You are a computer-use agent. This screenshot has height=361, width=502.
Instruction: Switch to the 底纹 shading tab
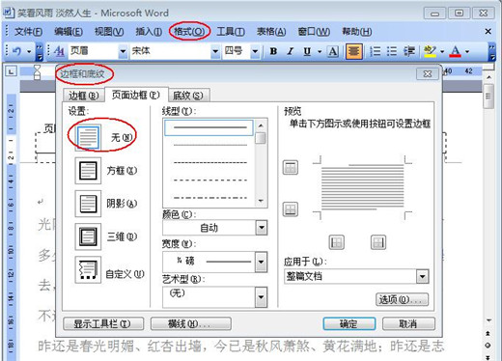coord(188,96)
